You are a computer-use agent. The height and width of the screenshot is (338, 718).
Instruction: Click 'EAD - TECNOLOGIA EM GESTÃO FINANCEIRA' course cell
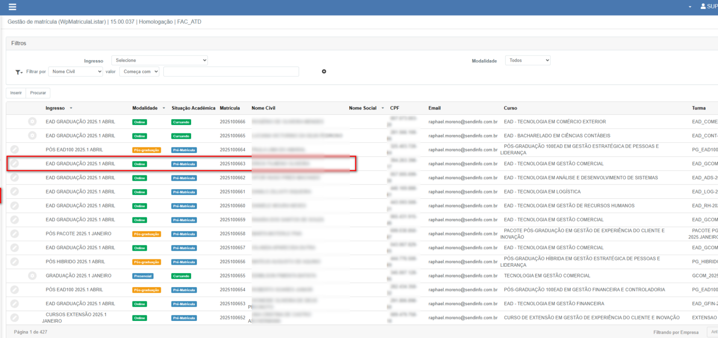(x=554, y=304)
